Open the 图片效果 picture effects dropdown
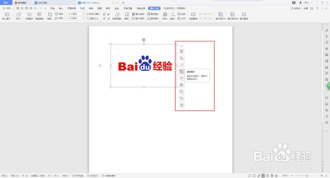Image resolution: width=330 pixels, height=178 pixels. pyautogui.click(x=139, y=18)
